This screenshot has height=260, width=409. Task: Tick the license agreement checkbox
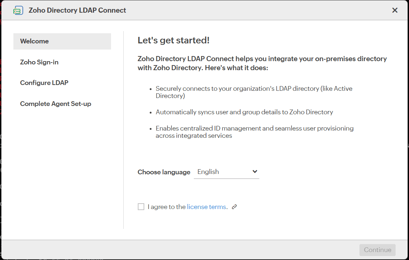coord(141,207)
